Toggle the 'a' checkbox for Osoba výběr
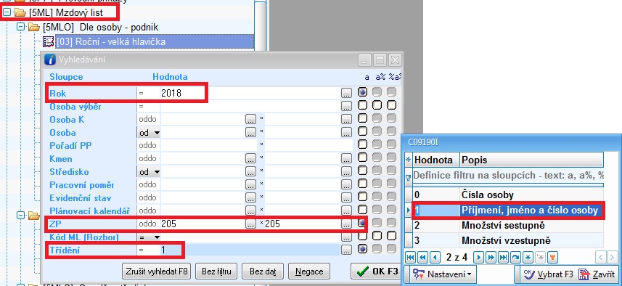 (363, 105)
